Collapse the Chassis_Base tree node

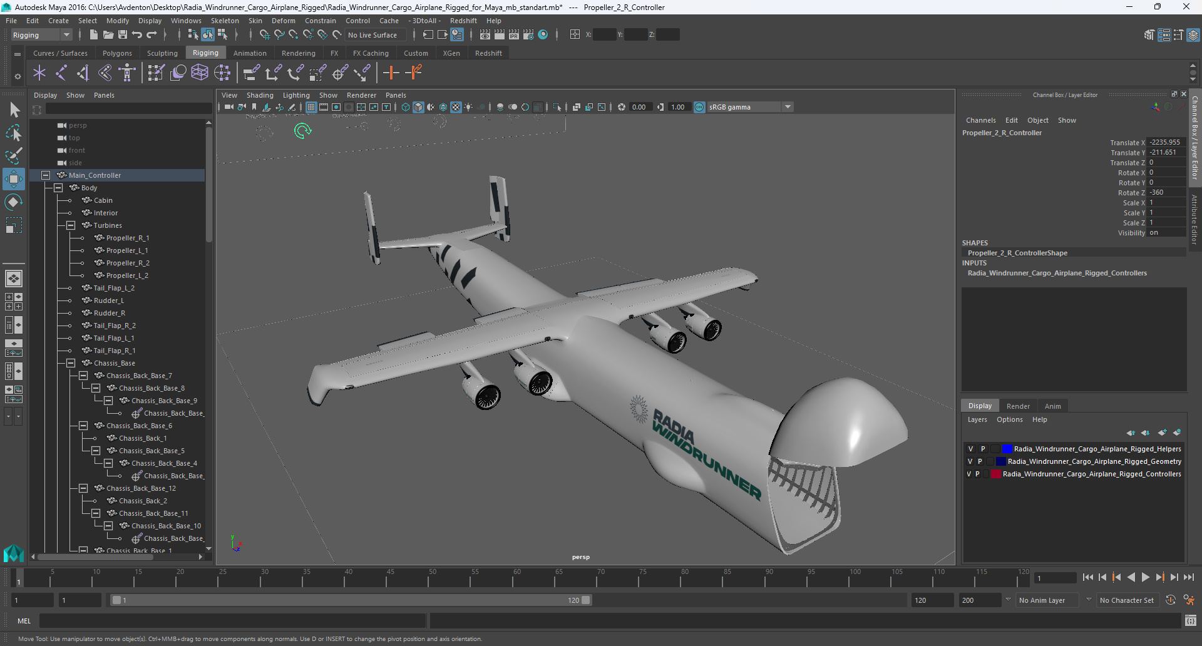(x=71, y=363)
